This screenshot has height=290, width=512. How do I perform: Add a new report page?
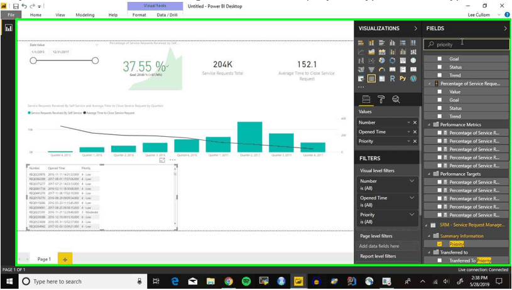(x=65, y=259)
